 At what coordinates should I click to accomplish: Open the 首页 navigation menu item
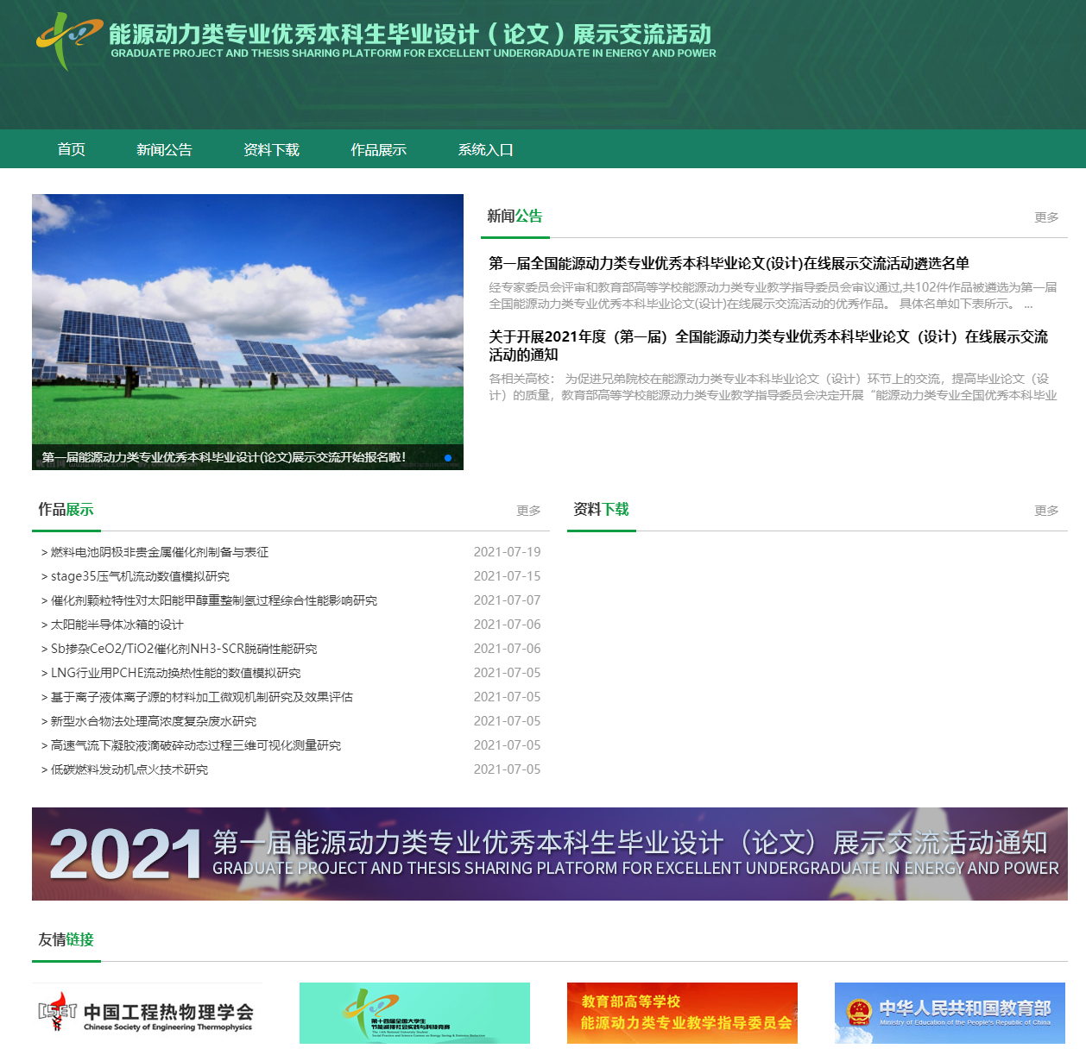click(x=71, y=149)
